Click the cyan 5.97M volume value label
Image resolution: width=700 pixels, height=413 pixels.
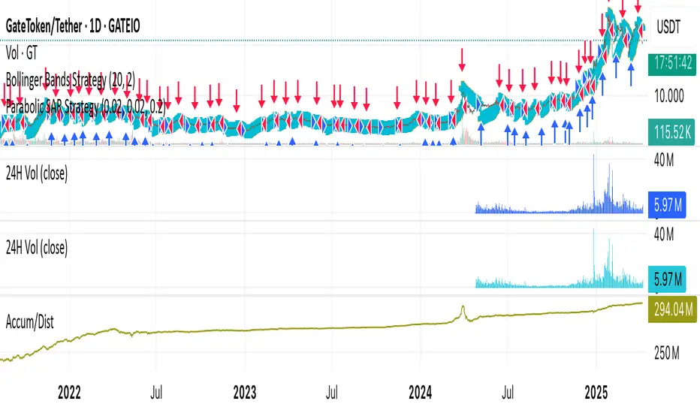667,279
